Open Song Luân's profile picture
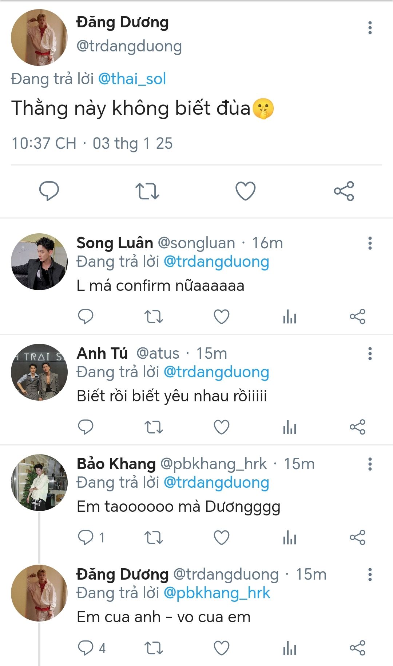This screenshot has height=666, width=393. coord(39,262)
